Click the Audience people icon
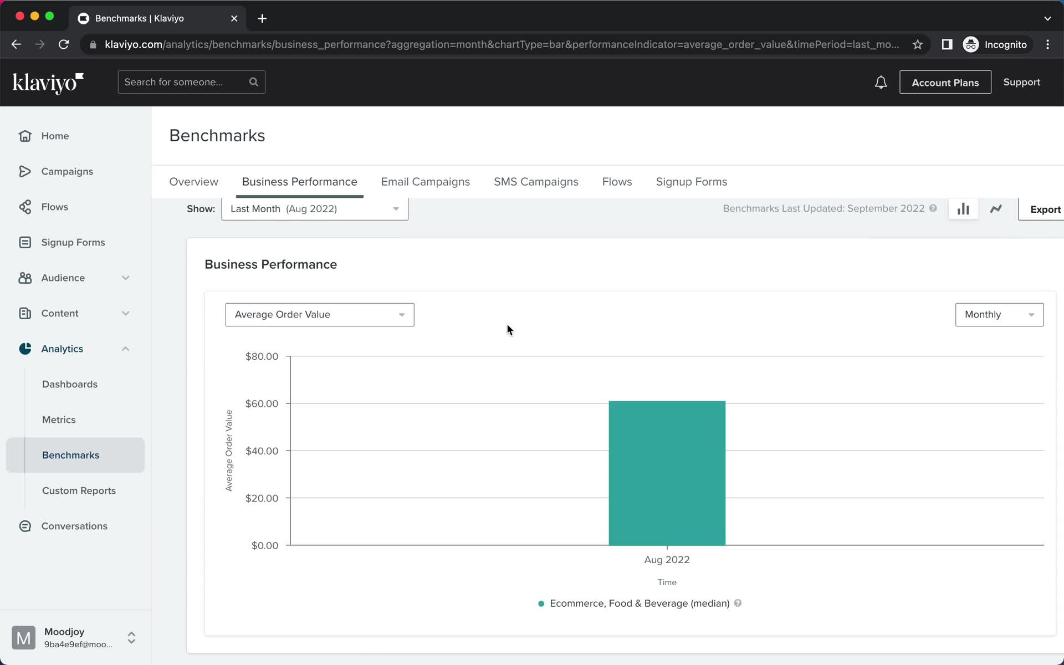 25,278
